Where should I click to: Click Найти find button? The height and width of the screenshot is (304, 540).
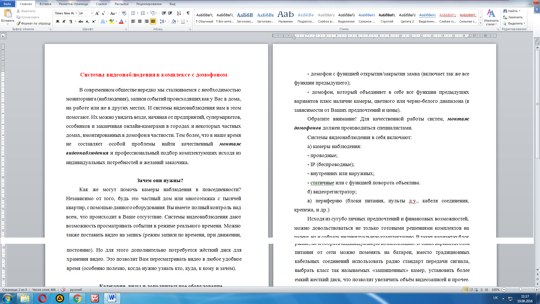click(x=512, y=11)
